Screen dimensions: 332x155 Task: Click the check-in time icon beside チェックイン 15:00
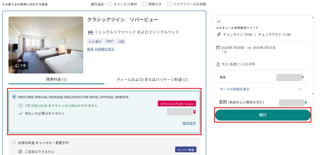[x=219, y=34]
